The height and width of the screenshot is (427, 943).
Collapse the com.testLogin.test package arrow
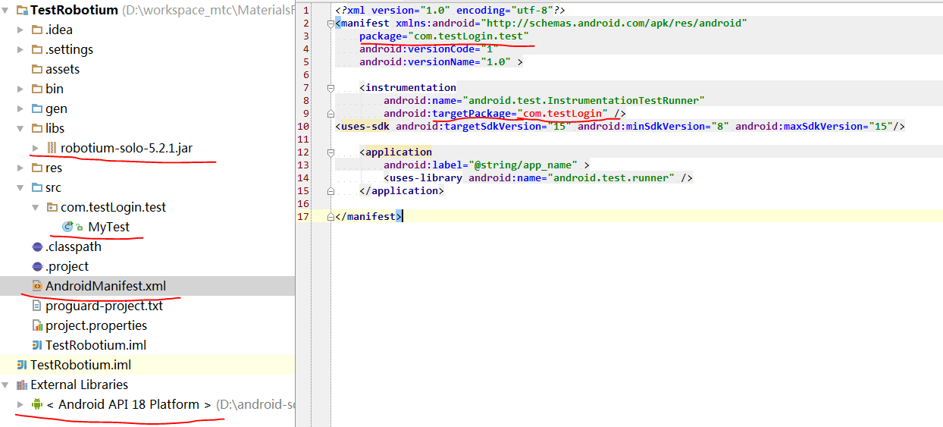[x=36, y=208]
